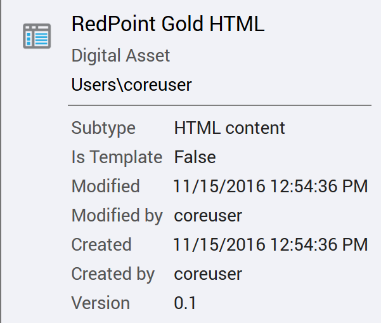Click the digital asset HTML content icon
Viewport: 381px width, 323px height.
tap(37, 36)
